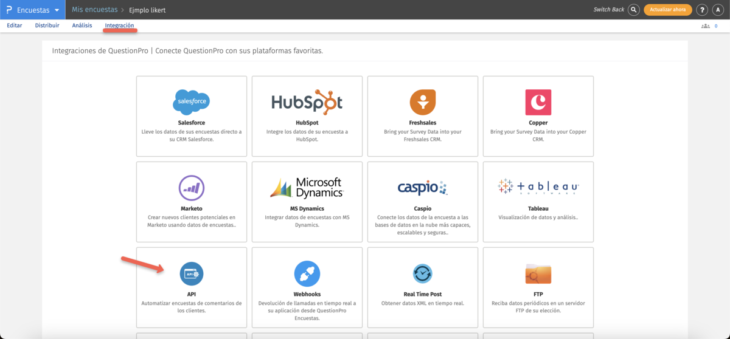Click the FTP folder icon

point(538,275)
